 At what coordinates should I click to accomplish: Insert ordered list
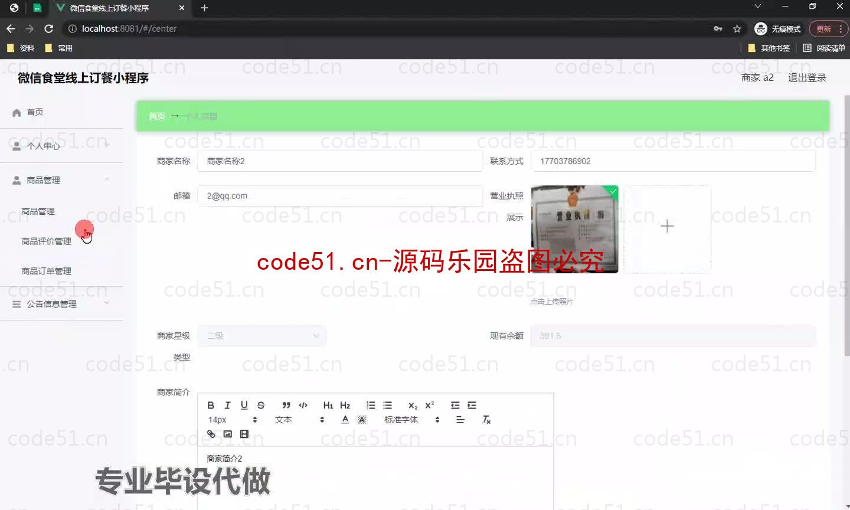371,405
